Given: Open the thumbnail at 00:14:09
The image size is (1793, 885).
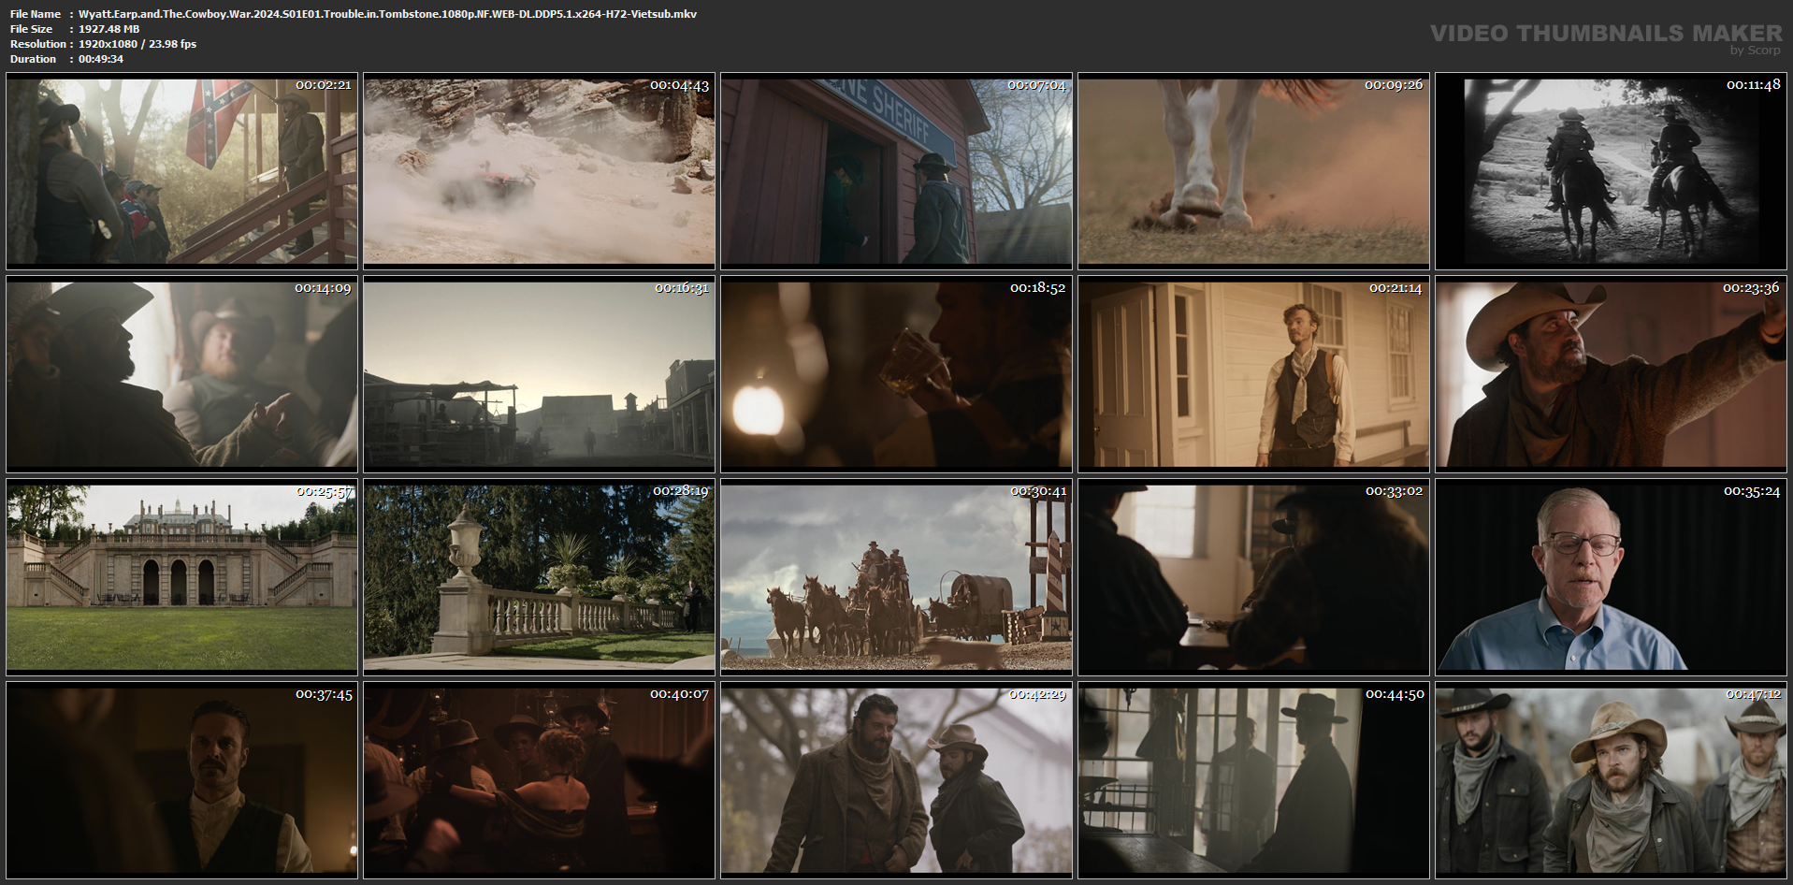Looking at the screenshot, I should click(x=181, y=374).
